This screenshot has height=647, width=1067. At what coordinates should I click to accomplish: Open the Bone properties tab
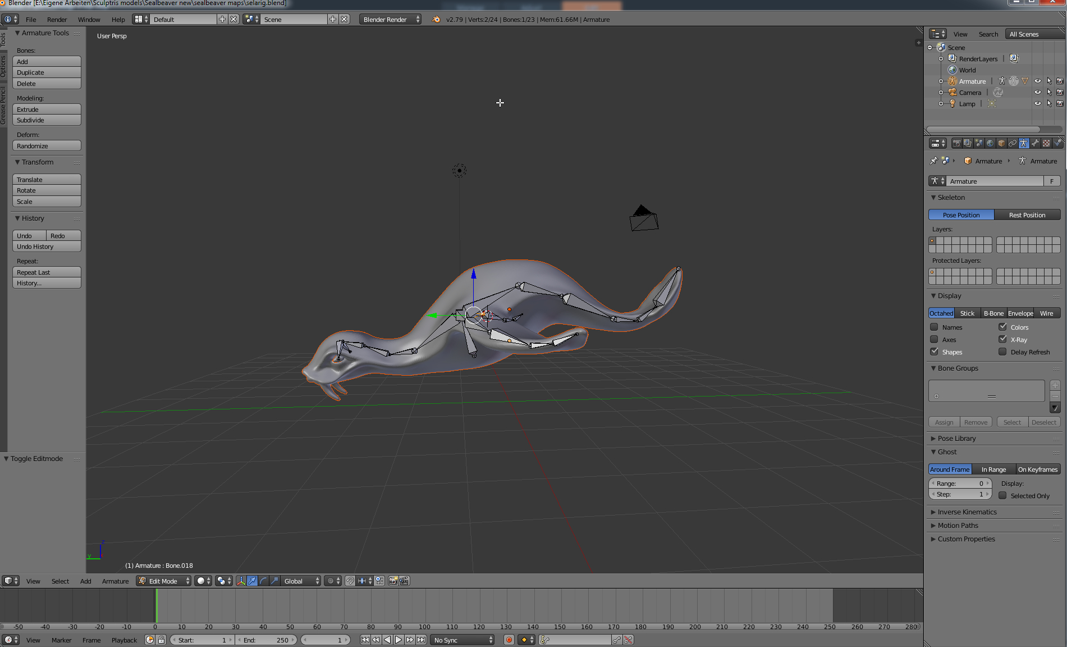click(x=1035, y=144)
